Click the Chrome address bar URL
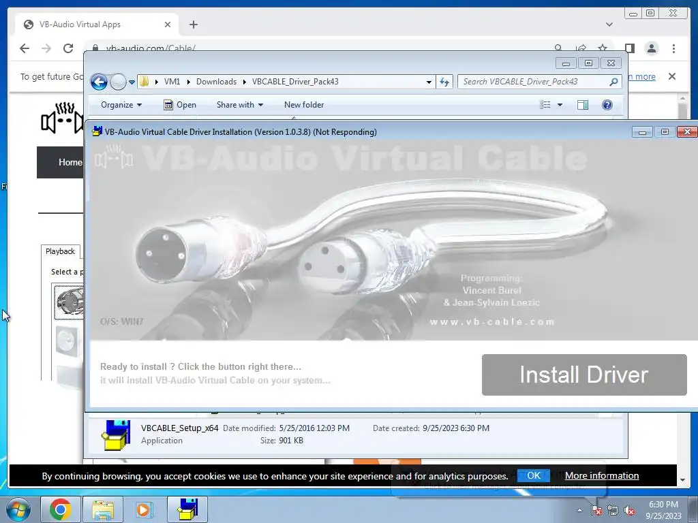698x523 pixels. pyautogui.click(x=151, y=48)
